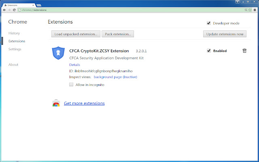Image resolution: width=259 pixels, height=162 pixels.
Task: Bookmark this page with the star icon
Action: click(x=250, y=10)
